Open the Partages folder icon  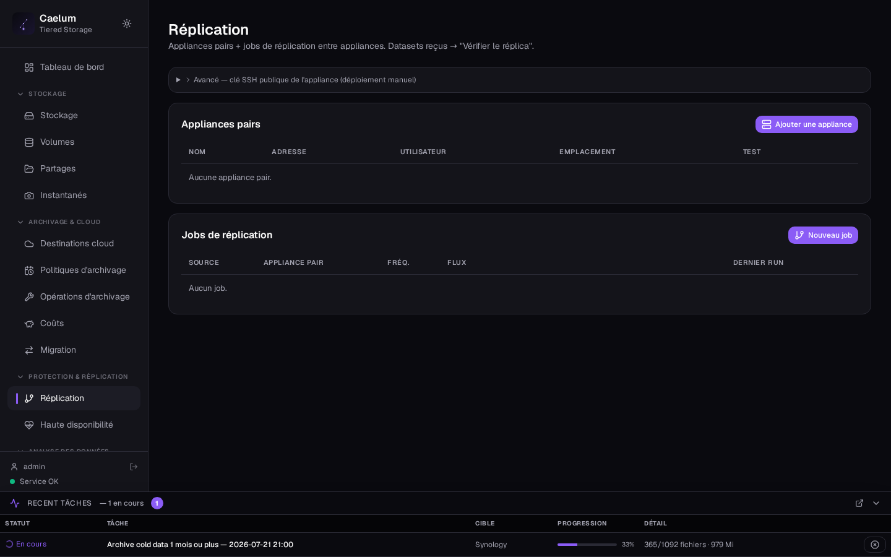coord(29,169)
